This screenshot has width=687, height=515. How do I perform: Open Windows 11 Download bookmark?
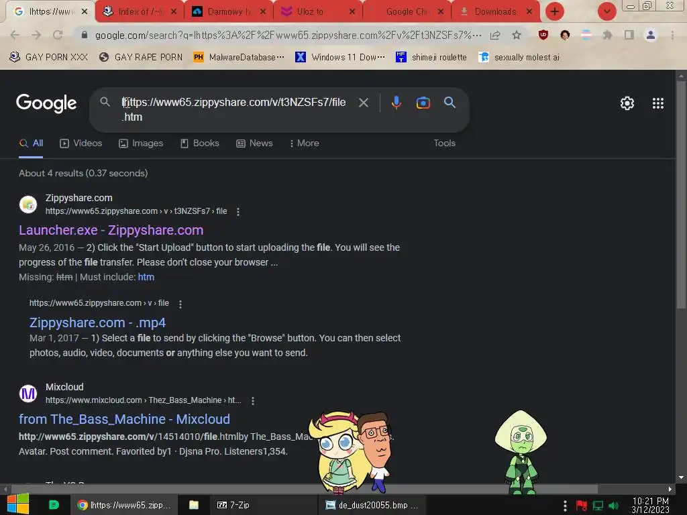340,58
